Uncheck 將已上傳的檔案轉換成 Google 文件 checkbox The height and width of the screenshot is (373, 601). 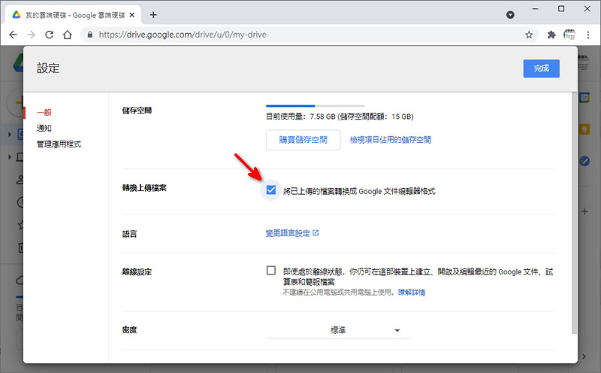pyautogui.click(x=271, y=190)
